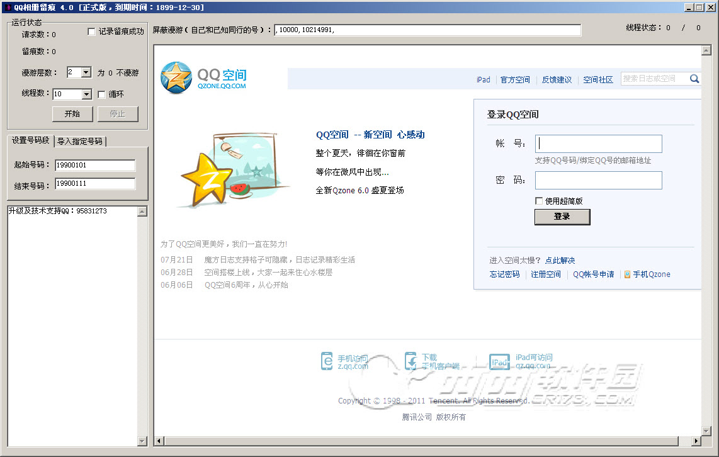Click the 手机Qzone phone icon
The width and height of the screenshot is (719, 457).
[x=627, y=274]
